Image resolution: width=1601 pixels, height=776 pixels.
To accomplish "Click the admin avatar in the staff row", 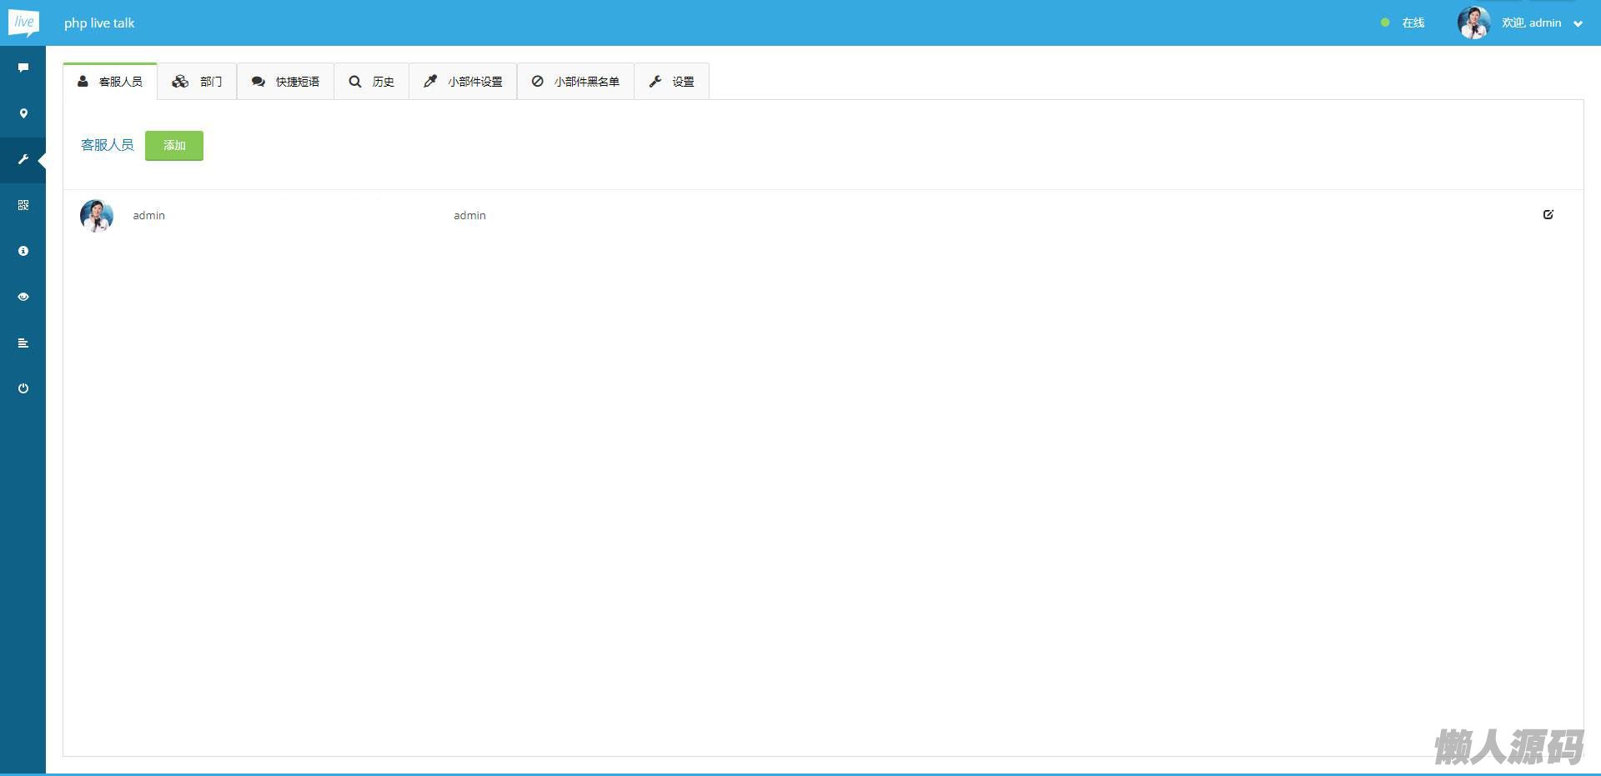I will (97, 215).
